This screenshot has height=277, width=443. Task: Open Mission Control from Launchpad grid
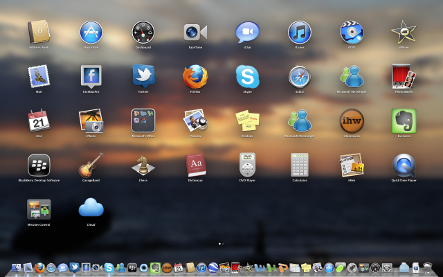click(x=39, y=209)
